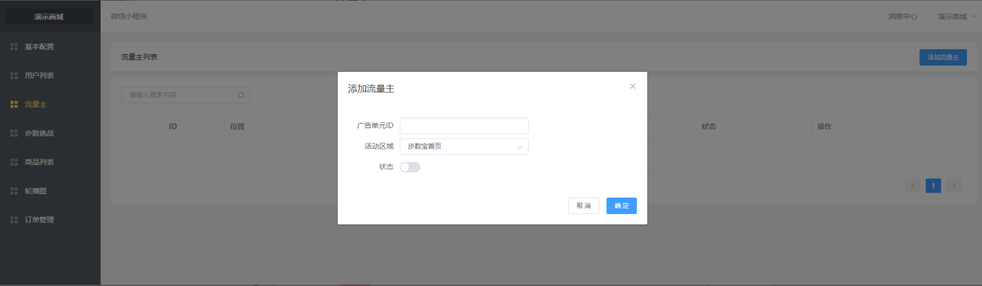Click the grid icon beside 基本配置
The width and height of the screenshot is (982, 286).
point(14,47)
